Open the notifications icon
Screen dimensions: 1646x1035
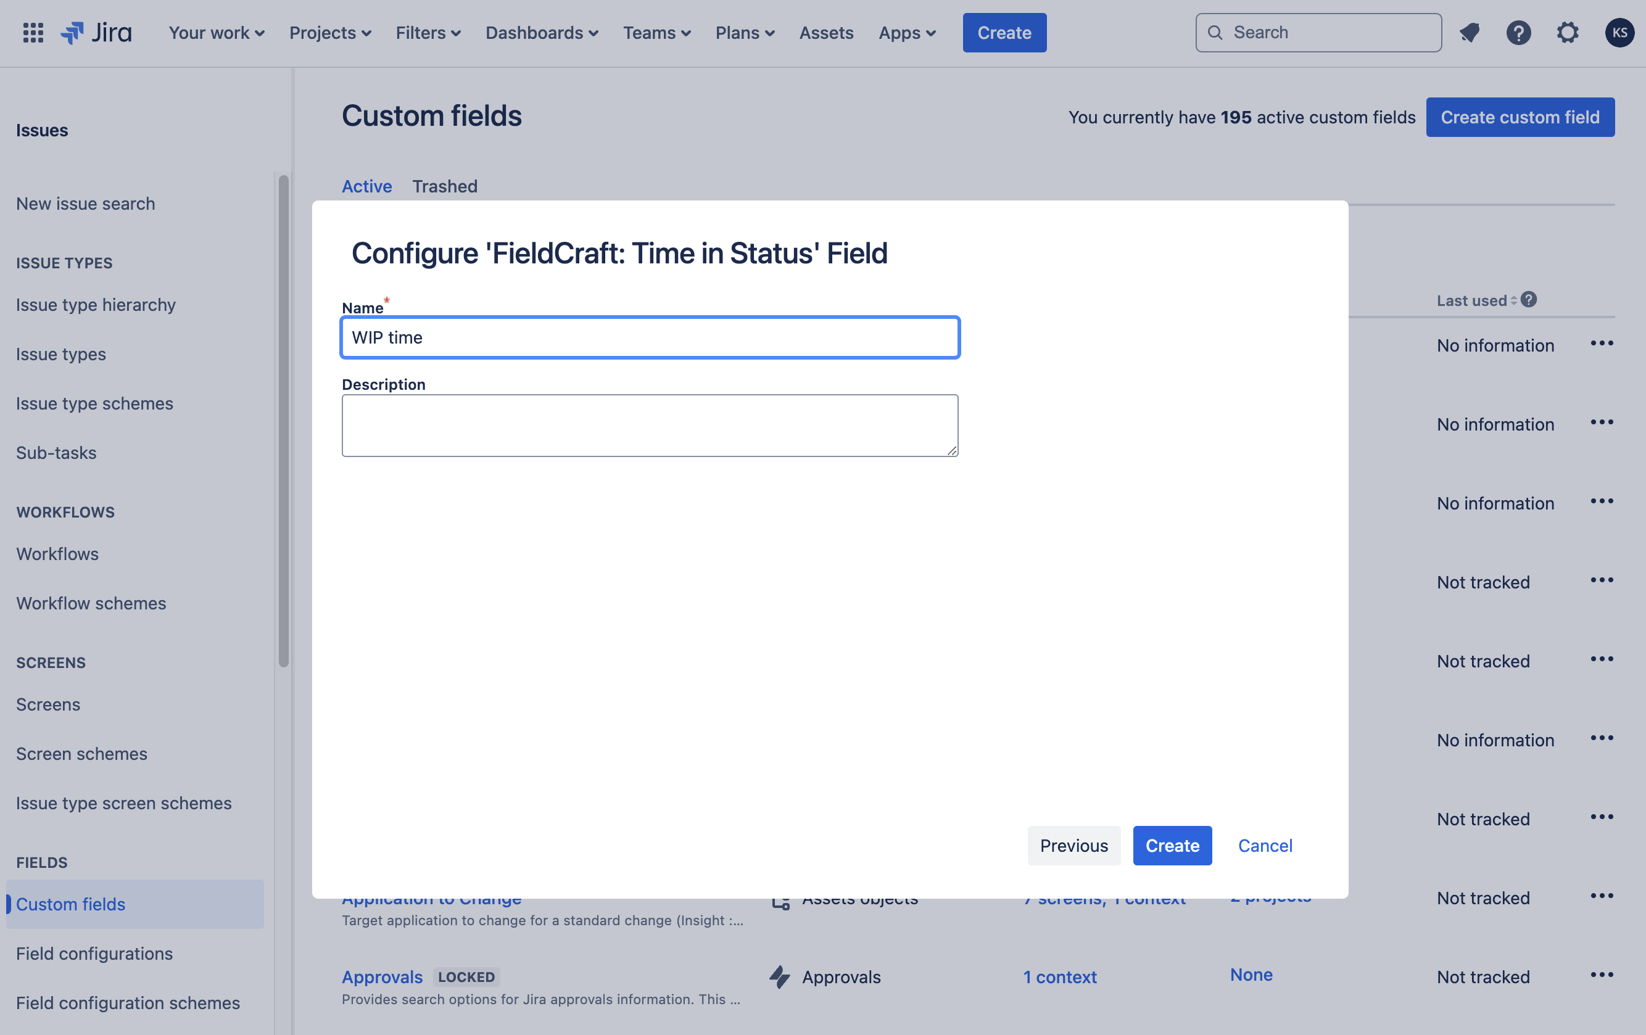coord(1470,33)
